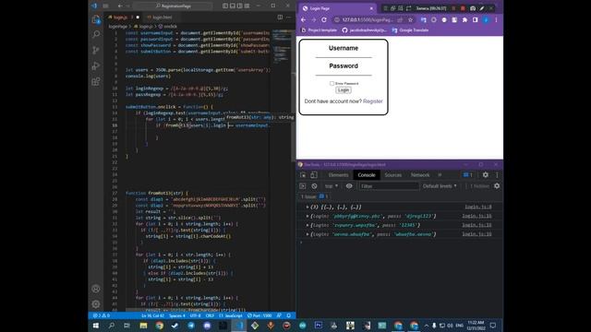Open the Source Control view in VS Code
591x332 pixels.
click(96, 50)
